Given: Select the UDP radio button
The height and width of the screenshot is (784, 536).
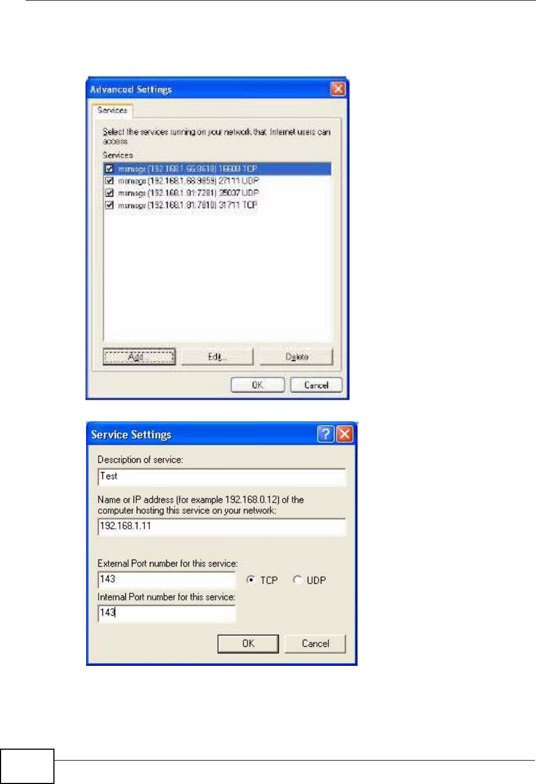Looking at the screenshot, I should coord(297,580).
